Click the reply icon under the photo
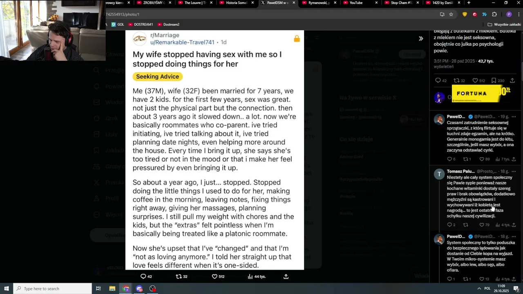The width and height of the screenshot is (523, 294). [x=143, y=276]
